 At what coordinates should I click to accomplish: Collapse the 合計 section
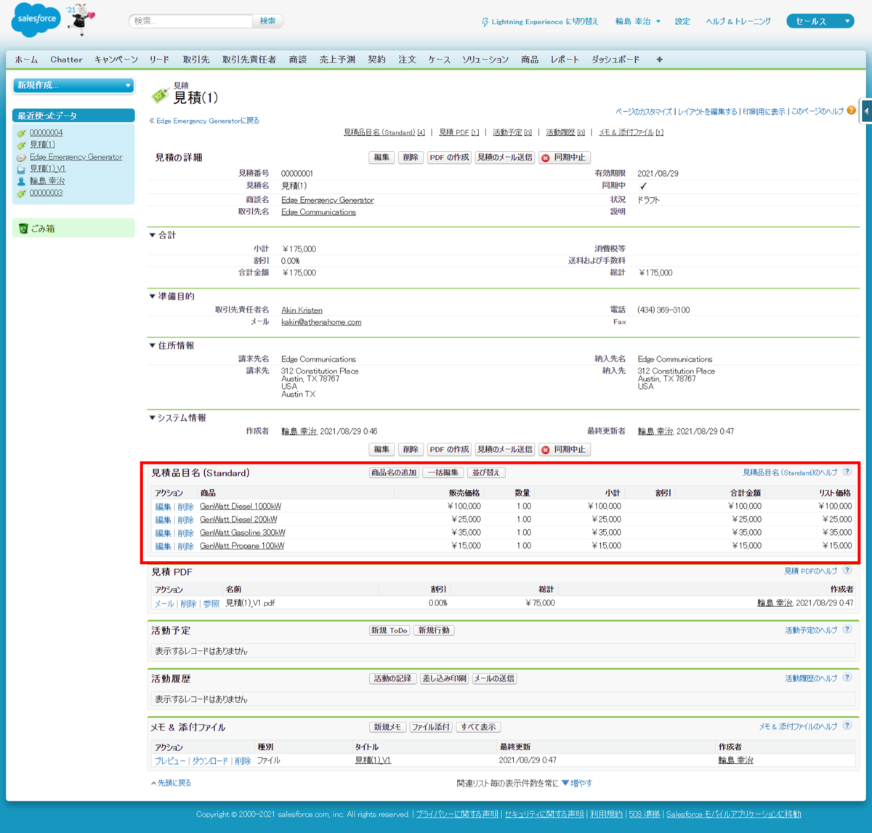click(152, 236)
